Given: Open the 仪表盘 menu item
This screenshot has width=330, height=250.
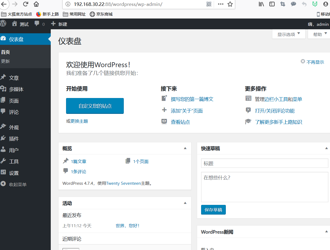Looking at the screenshot, I should (25, 39).
